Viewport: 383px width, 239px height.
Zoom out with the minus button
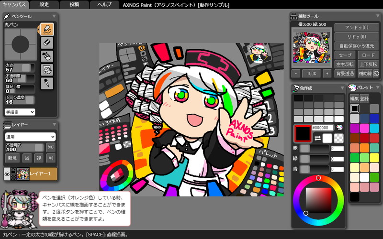point(296,74)
